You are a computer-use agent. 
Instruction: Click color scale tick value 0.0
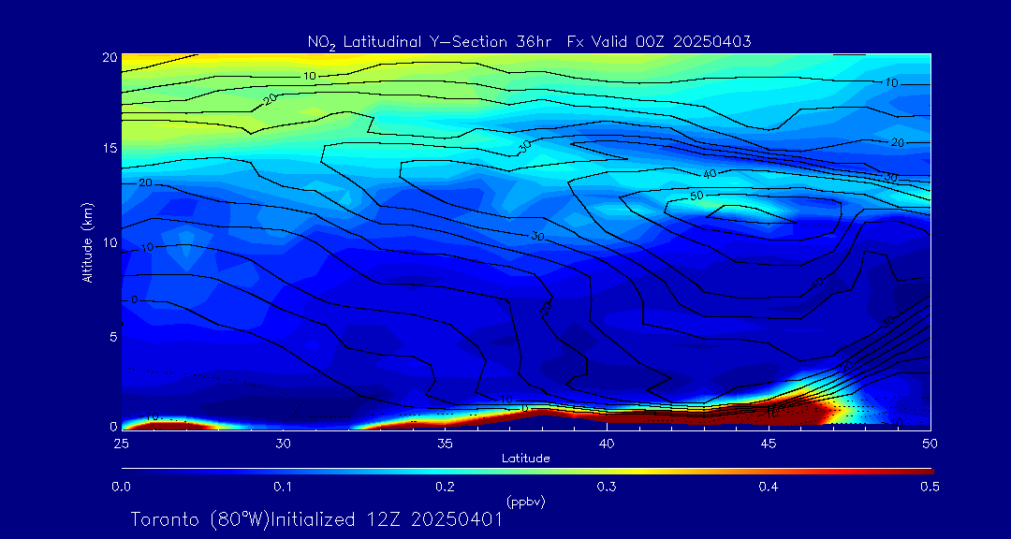tap(122, 487)
